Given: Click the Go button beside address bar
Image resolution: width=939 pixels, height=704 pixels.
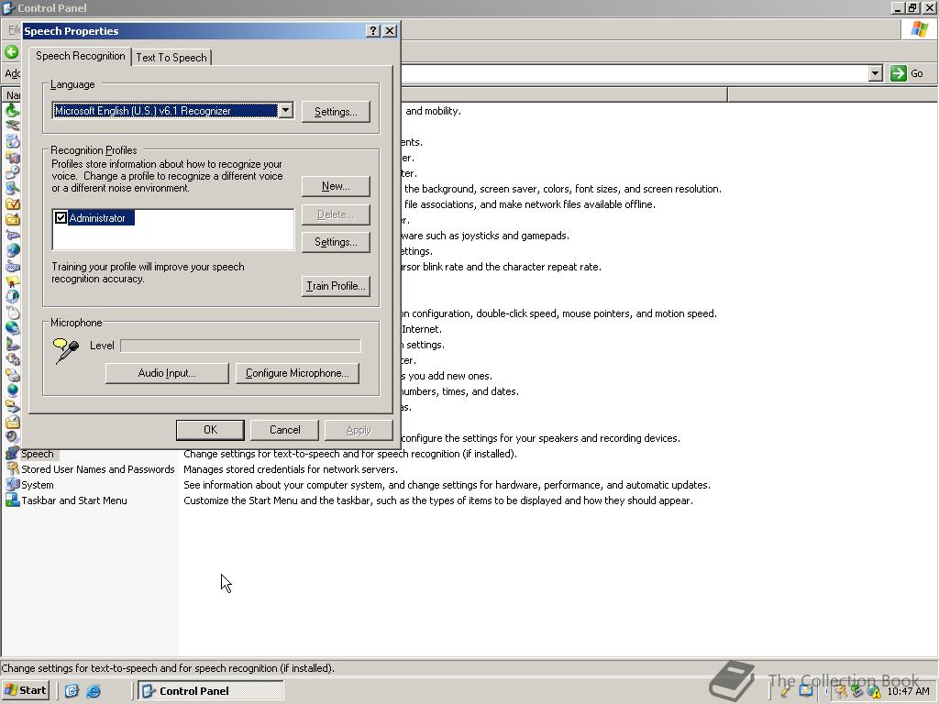Looking at the screenshot, I should click(x=907, y=73).
